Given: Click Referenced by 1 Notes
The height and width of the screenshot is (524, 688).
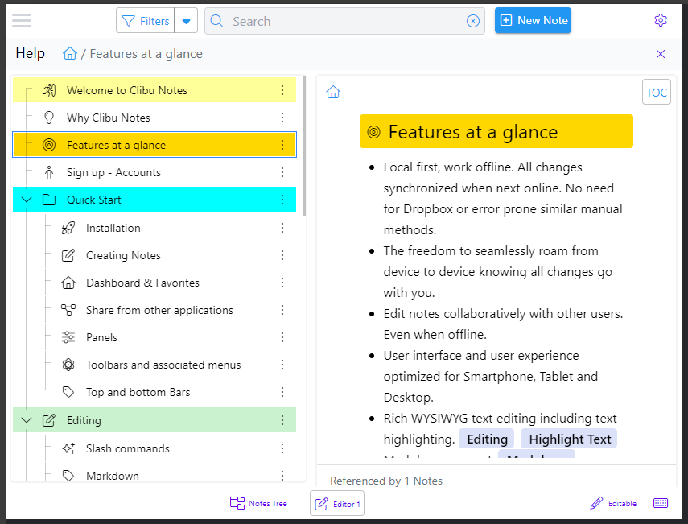Looking at the screenshot, I should [386, 481].
